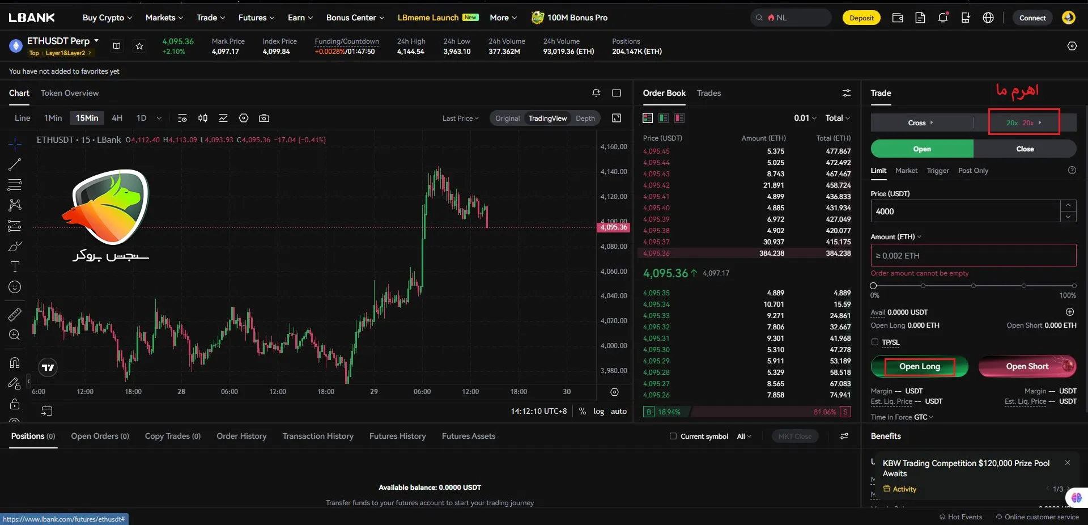Image resolution: width=1088 pixels, height=525 pixels.
Task: Open the notification bell icon in header
Action: pos(943,18)
